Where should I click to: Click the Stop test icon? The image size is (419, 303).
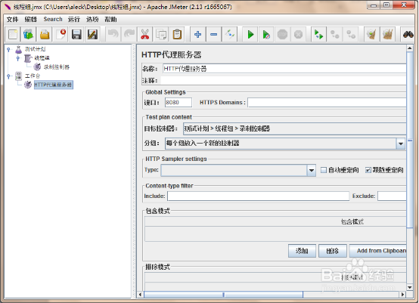tap(282, 35)
